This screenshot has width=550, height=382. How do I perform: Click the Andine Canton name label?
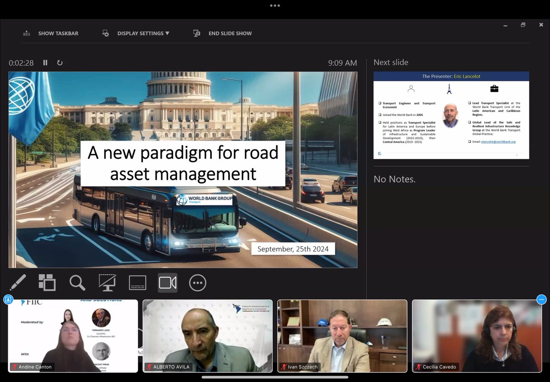coord(35,367)
